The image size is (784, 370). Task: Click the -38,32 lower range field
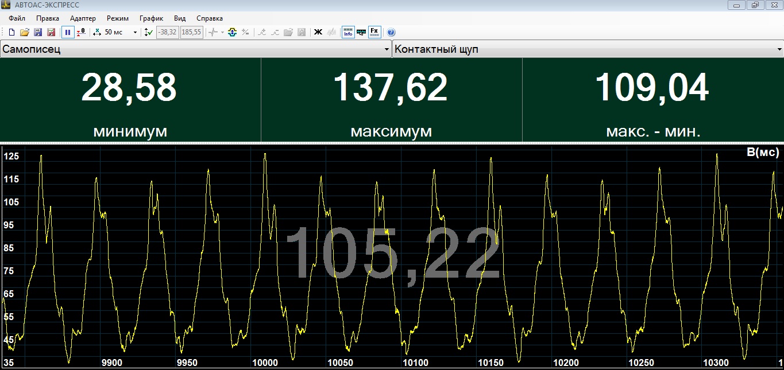click(167, 32)
